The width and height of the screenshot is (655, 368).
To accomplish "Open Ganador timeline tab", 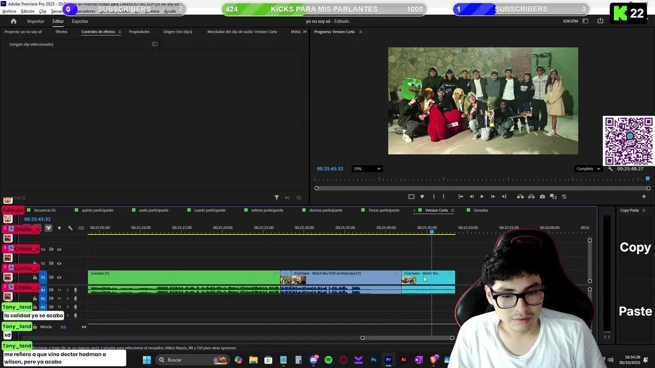I will point(481,210).
